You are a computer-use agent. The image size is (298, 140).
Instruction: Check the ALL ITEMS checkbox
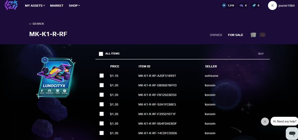(101, 54)
